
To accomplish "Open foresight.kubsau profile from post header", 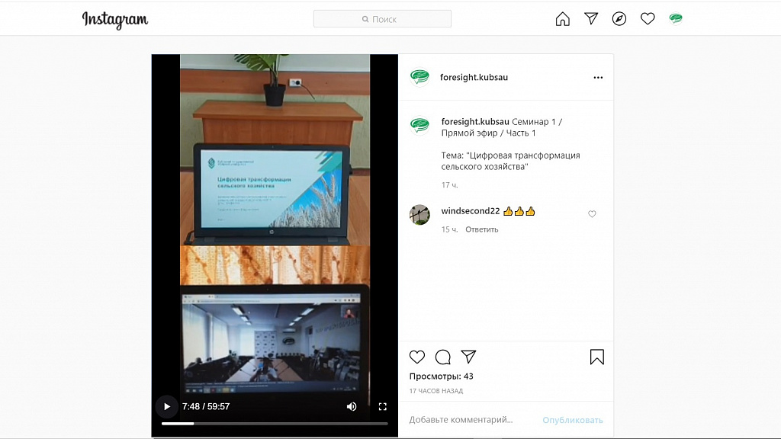I will pos(474,77).
